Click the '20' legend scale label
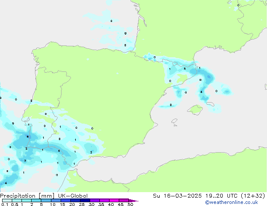 point(72,204)
